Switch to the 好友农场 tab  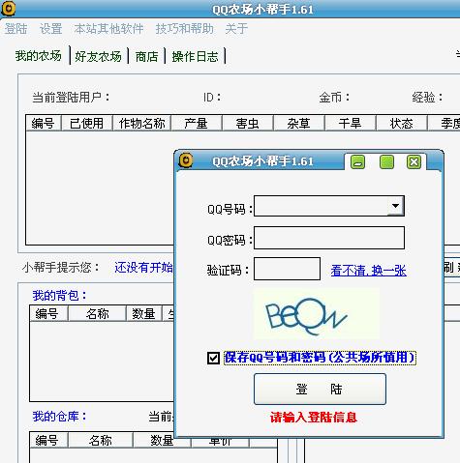point(98,57)
